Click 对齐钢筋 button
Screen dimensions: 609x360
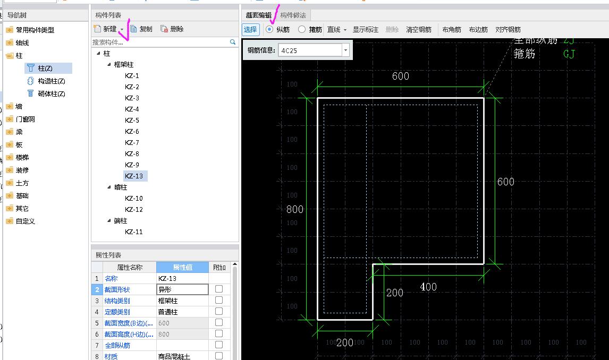(508, 30)
